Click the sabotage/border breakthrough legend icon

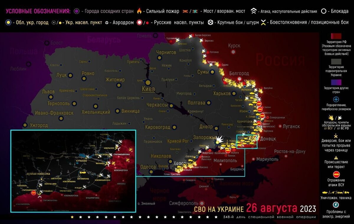[x=336, y=135]
